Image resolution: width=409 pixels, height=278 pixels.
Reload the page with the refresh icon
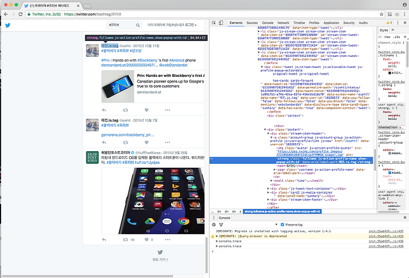(x=20, y=14)
